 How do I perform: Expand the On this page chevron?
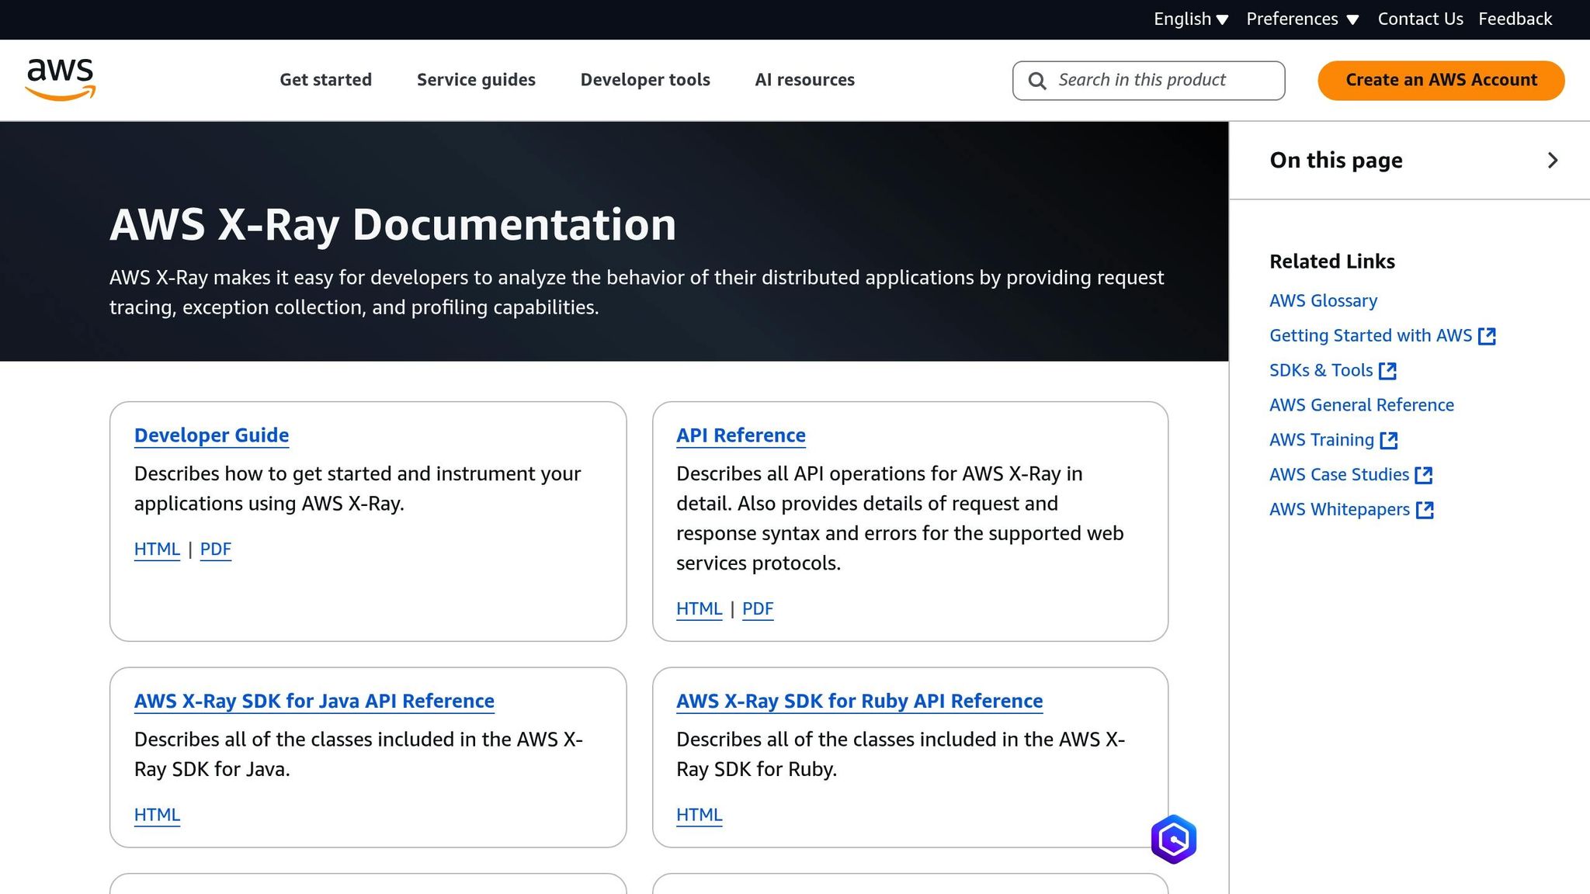1553,161
